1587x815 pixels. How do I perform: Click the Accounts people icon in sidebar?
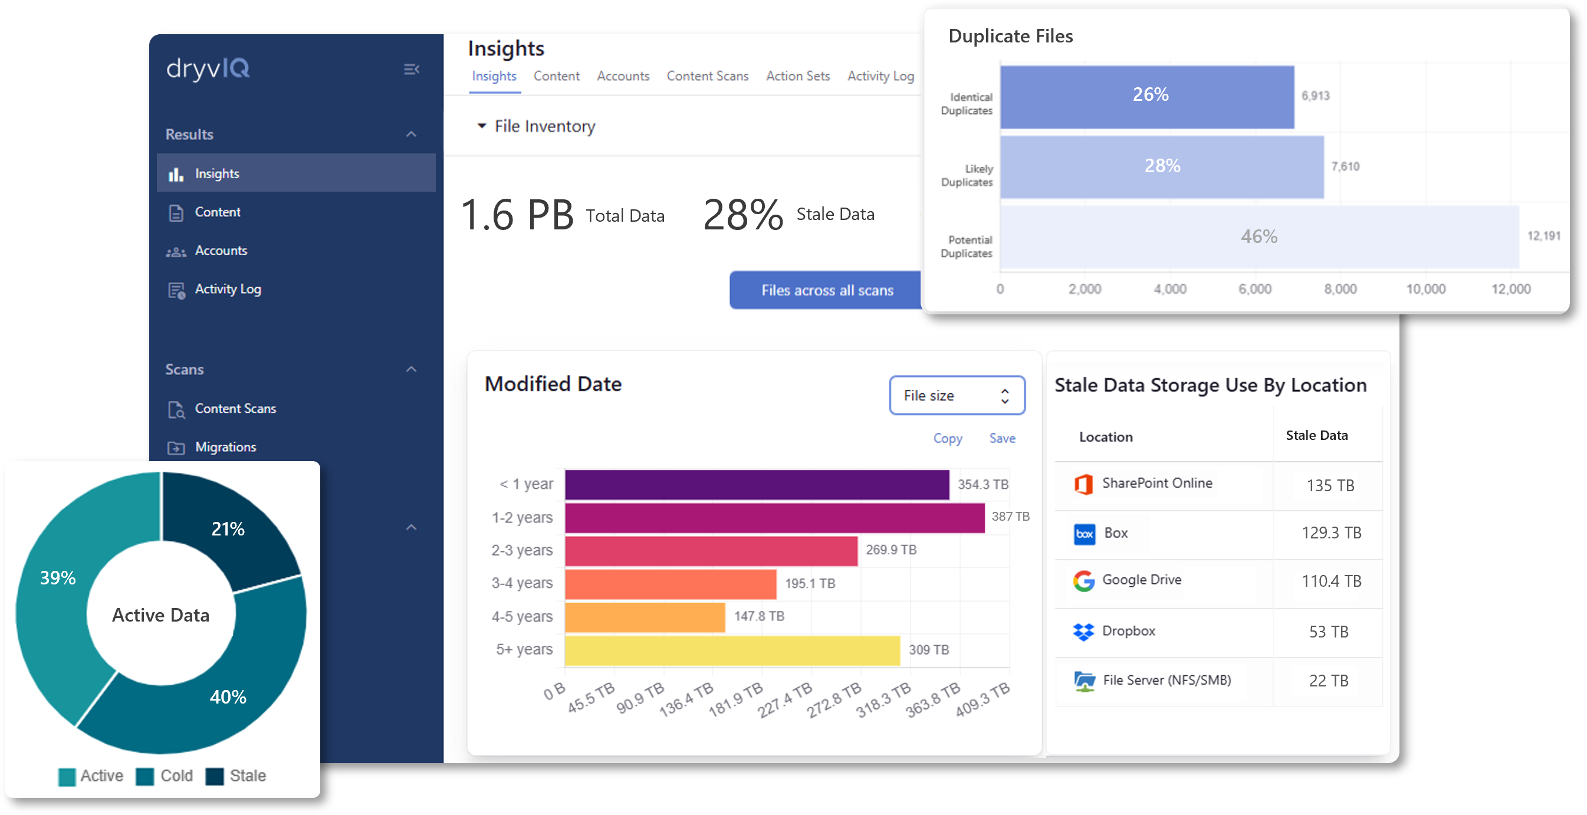pyautogui.click(x=176, y=252)
